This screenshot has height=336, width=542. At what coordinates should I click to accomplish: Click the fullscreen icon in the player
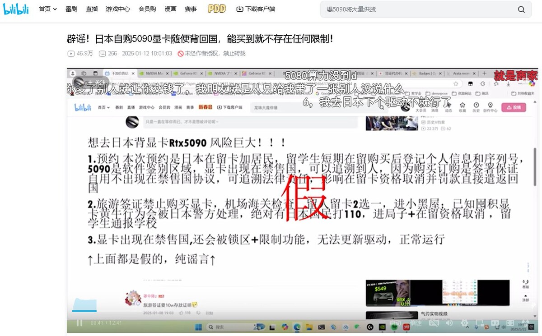[525, 323]
